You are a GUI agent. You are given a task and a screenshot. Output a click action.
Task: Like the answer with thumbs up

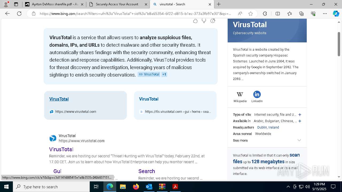click(195, 21)
